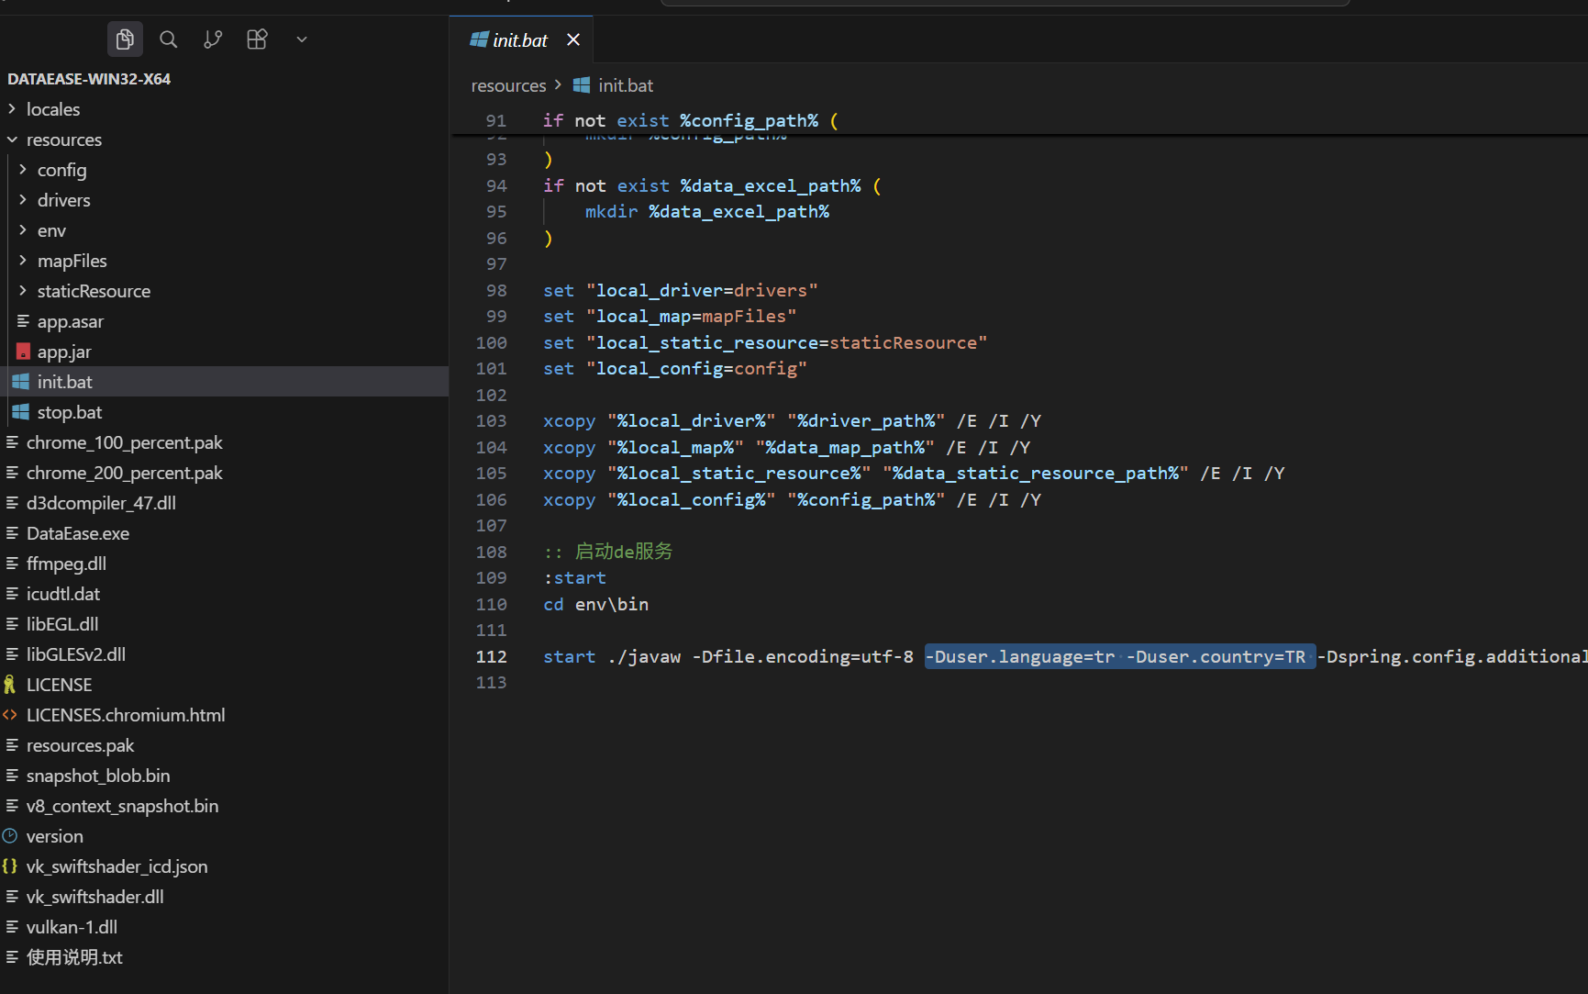The height and width of the screenshot is (994, 1588).
Task: Open the Source Control view icon
Action: (x=213, y=39)
